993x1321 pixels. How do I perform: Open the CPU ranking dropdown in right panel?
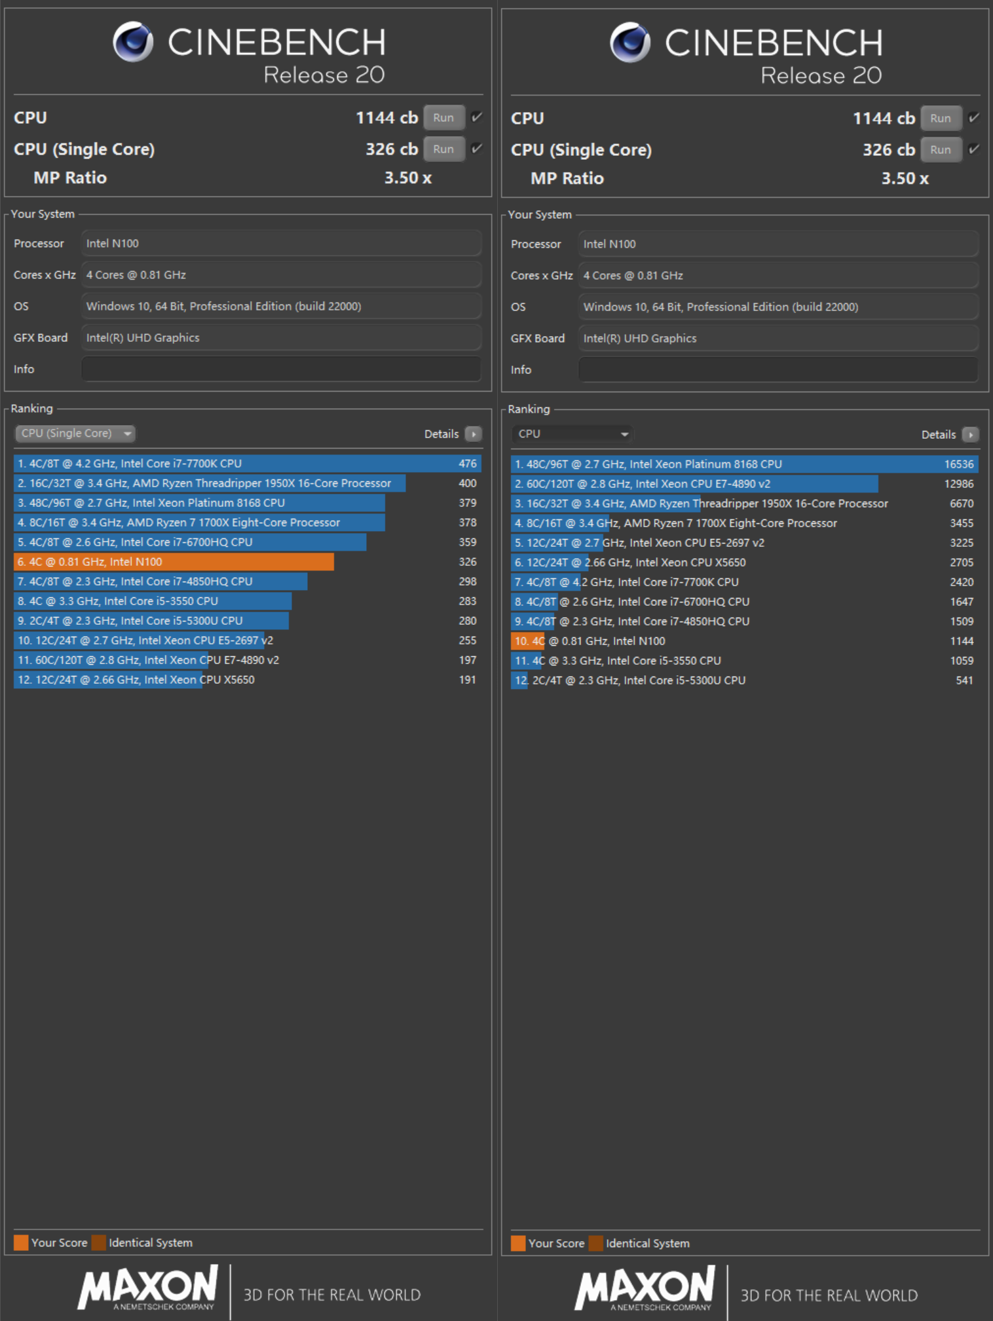(572, 434)
